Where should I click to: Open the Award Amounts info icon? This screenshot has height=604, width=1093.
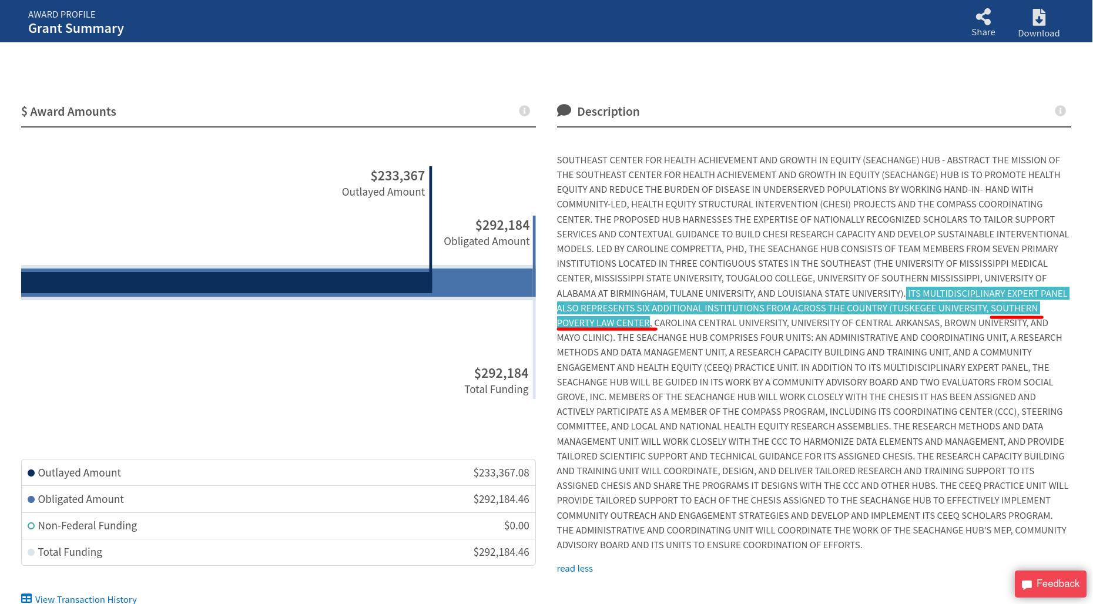click(524, 111)
